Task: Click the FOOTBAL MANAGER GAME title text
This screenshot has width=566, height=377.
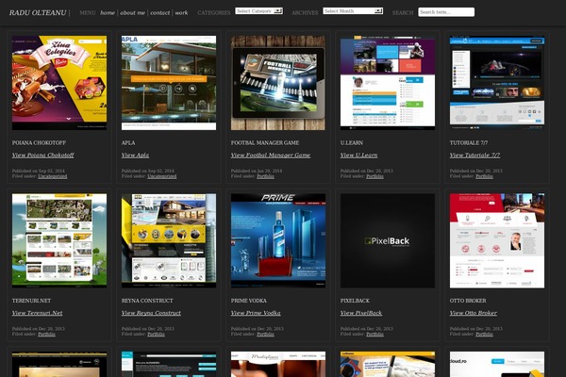Action: 265,143
